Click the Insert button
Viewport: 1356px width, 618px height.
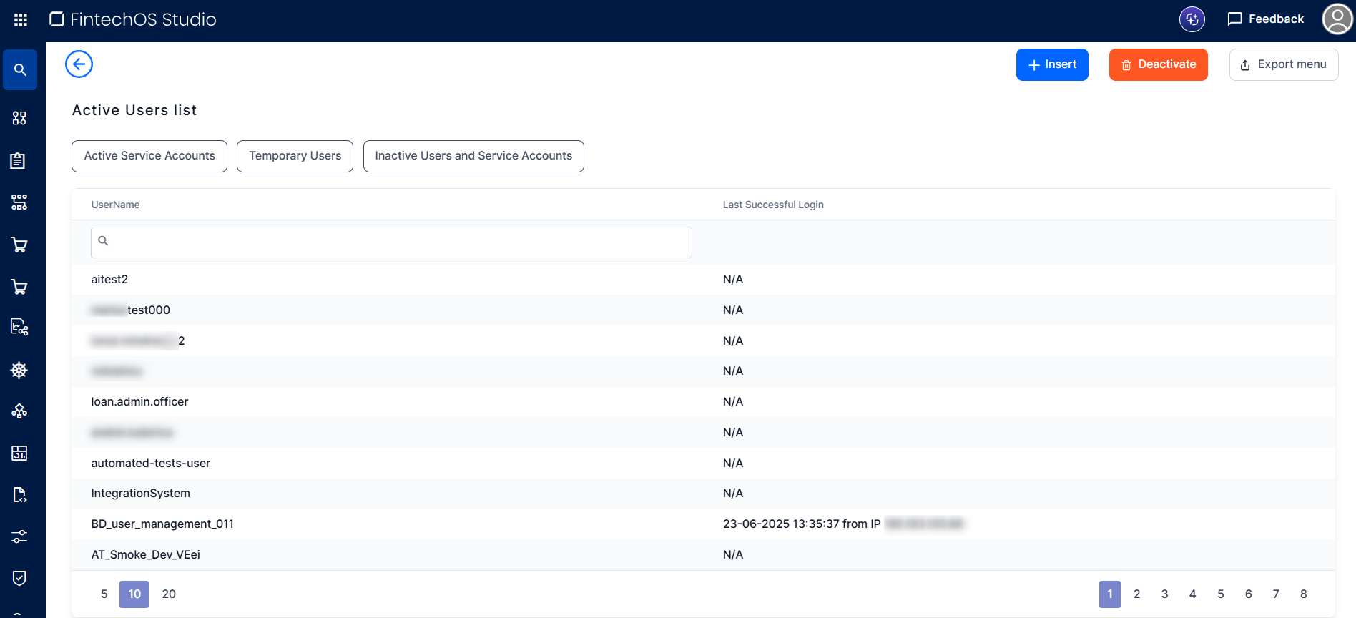[1051, 65]
